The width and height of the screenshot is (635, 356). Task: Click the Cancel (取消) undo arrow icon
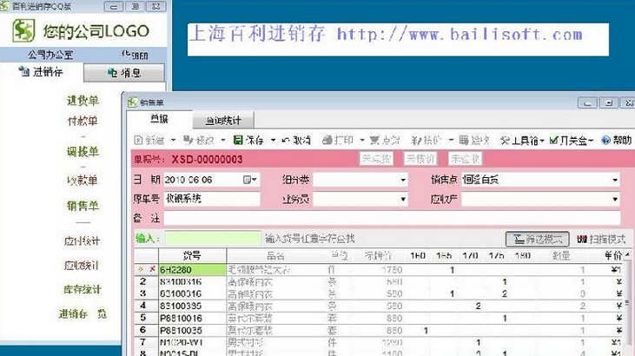286,140
